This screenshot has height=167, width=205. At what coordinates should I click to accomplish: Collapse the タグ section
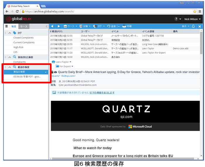[10, 33]
